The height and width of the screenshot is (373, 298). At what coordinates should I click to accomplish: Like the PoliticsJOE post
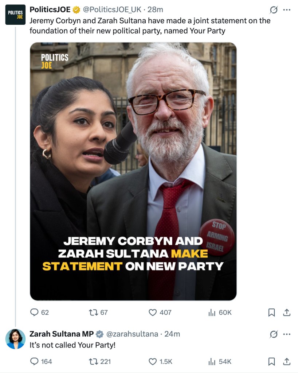[x=153, y=312]
